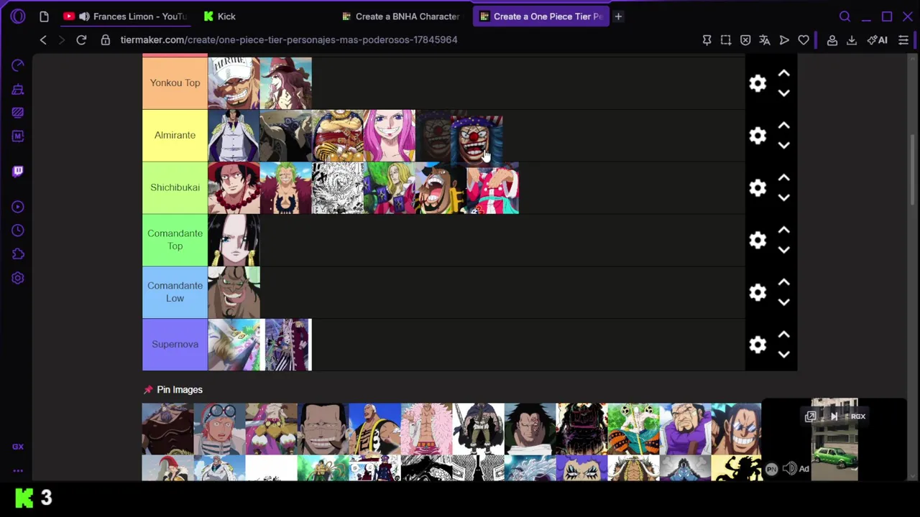This screenshot has height=517, width=920.
Task: Switch to Create a BNHA Character tab
Action: [x=401, y=16]
